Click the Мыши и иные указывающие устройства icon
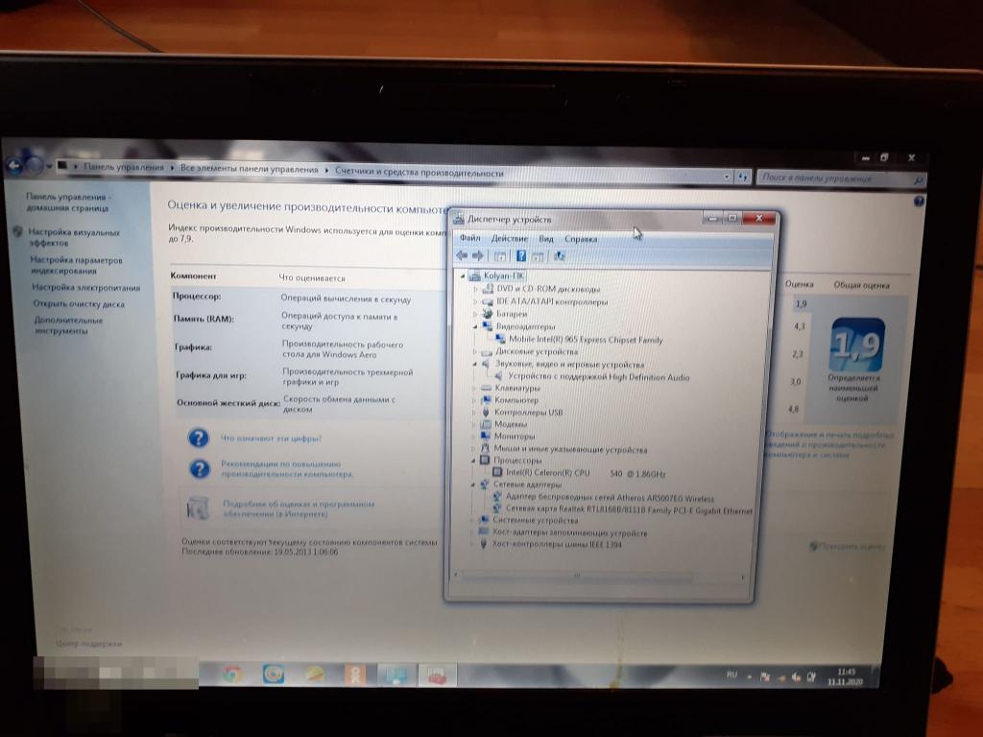Screen dimensions: 983x737 coord(485,449)
